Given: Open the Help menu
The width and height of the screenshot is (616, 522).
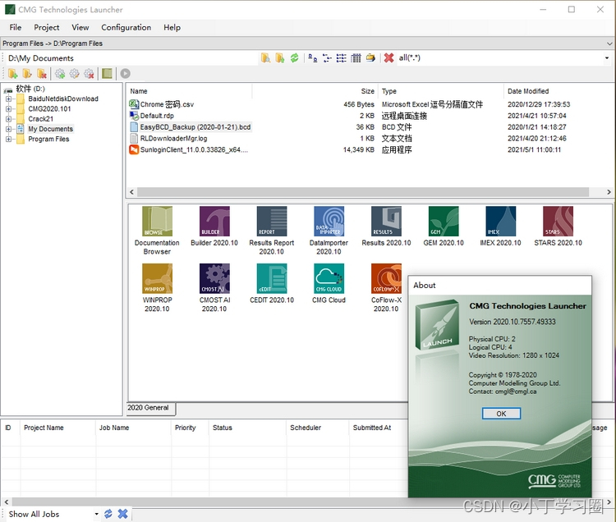Looking at the screenshot, I should pyautogui.click(x=172, y=27).
